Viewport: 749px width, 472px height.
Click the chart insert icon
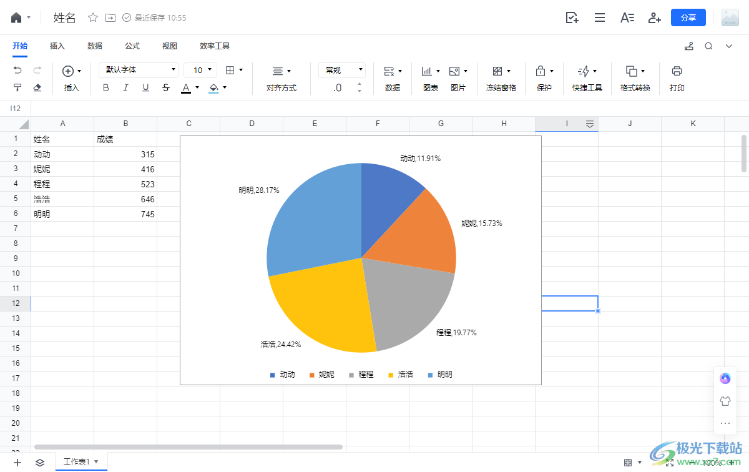[427, 71]
